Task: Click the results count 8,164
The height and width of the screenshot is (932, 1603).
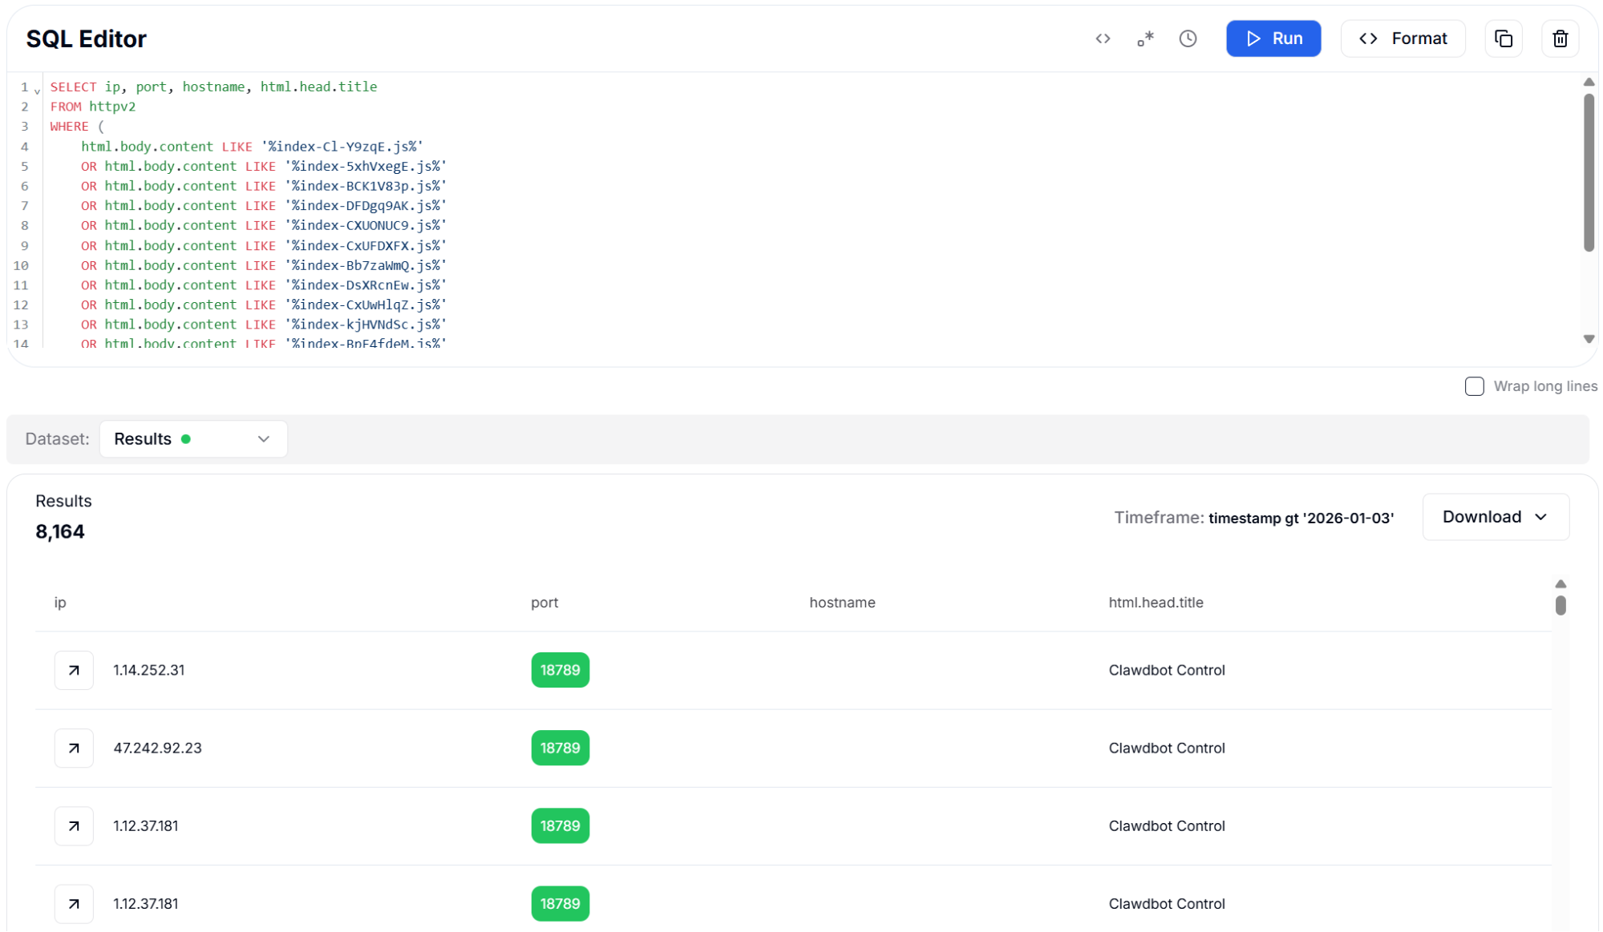Action: click(x=60, y=531)
